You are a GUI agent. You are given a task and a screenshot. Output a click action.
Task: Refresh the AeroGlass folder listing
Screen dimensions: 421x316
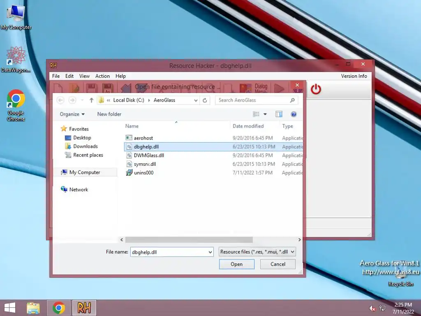205,100
